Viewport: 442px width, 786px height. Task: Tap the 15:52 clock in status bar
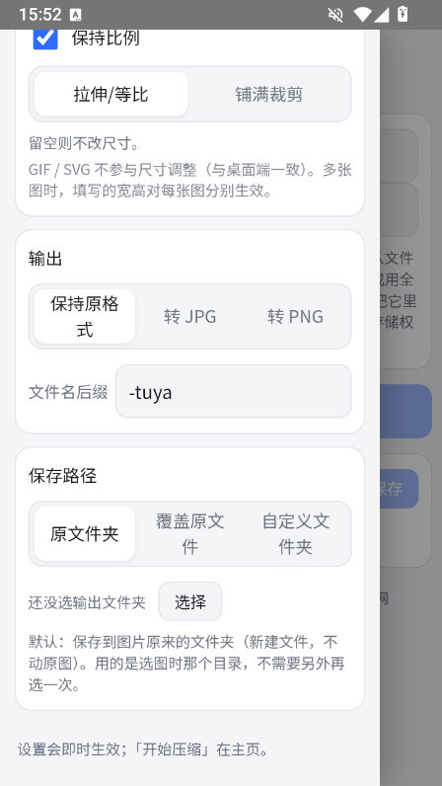[x=40, y=15]
